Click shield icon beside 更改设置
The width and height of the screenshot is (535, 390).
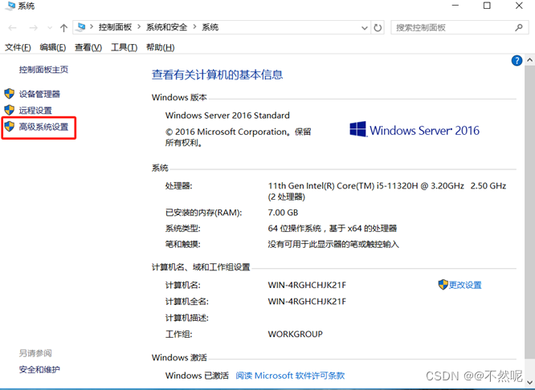(x=443, y=285)
